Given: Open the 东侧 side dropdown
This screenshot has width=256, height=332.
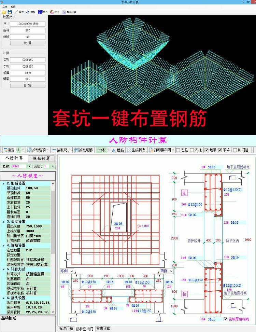Looking at the screenshot, I should tap(72, 271).
